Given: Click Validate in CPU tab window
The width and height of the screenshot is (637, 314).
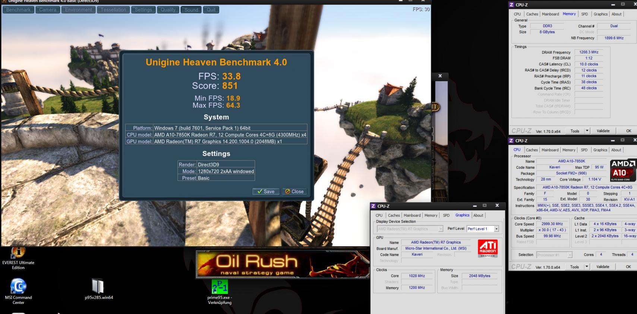Looking at the screenshot, I should (x=603, y=267).
